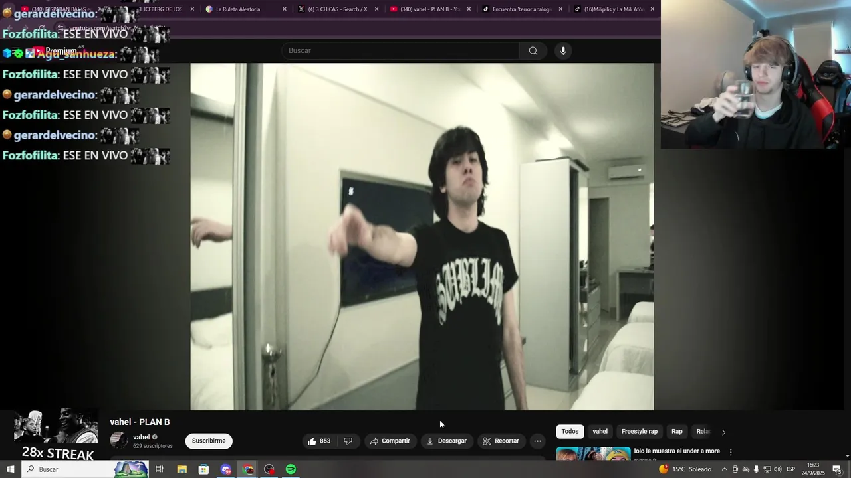Screen dimensions: 851x478
Task: Click the Meet Now camera tray icon
Action: (735, 469)
